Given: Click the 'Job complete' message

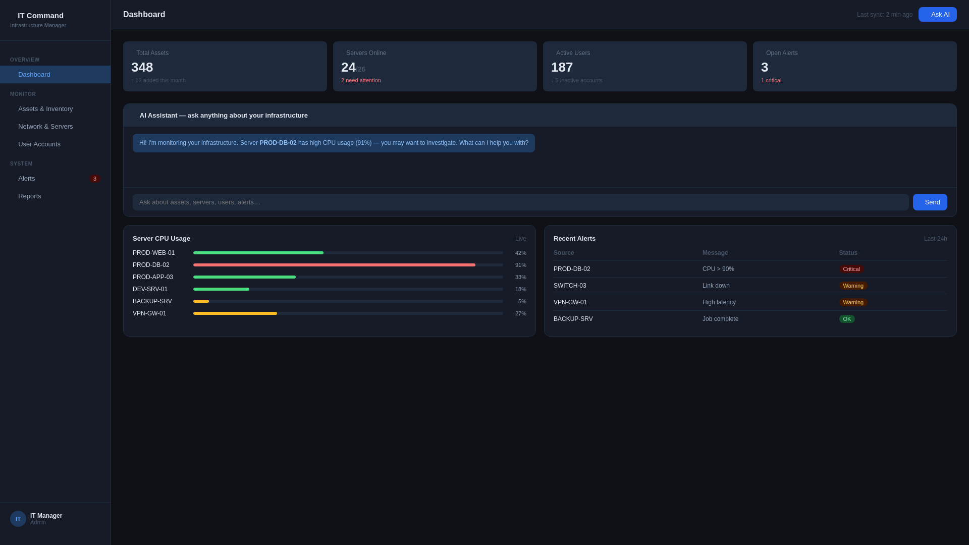Looking at the screenshot, I should click(720, 319).
